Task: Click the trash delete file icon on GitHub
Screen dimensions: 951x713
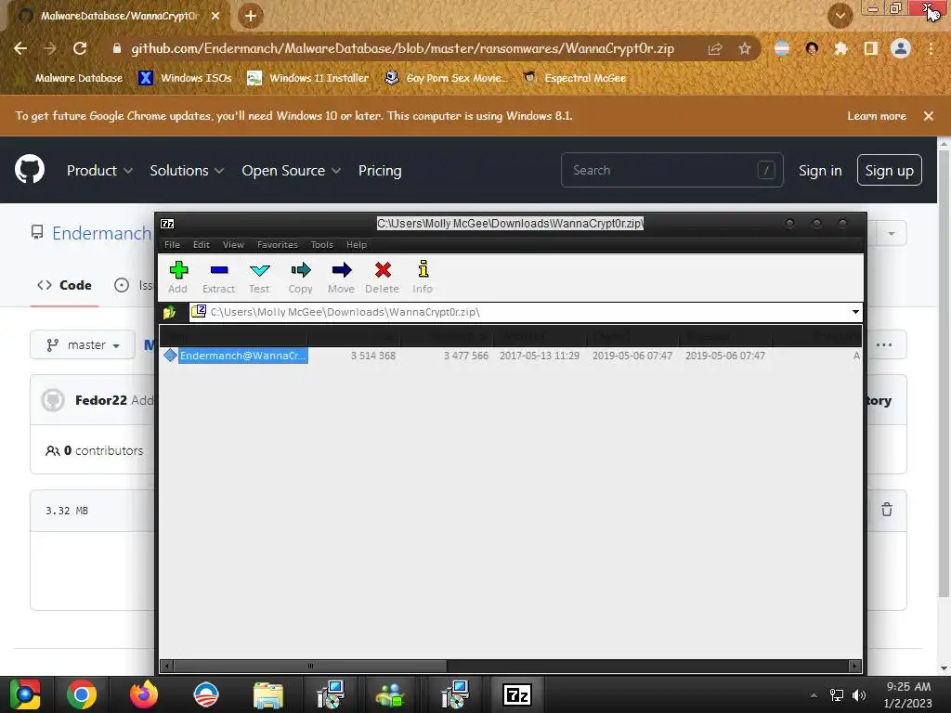Action: 887,510
